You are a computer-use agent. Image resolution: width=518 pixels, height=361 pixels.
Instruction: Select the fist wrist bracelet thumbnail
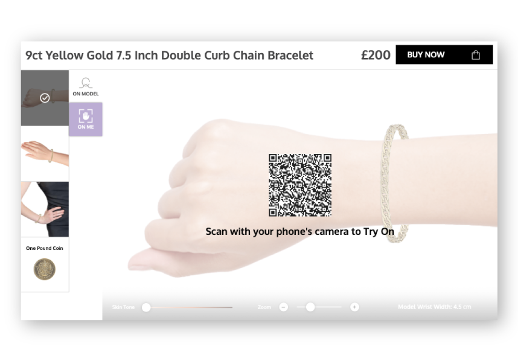tap(45, 98)
